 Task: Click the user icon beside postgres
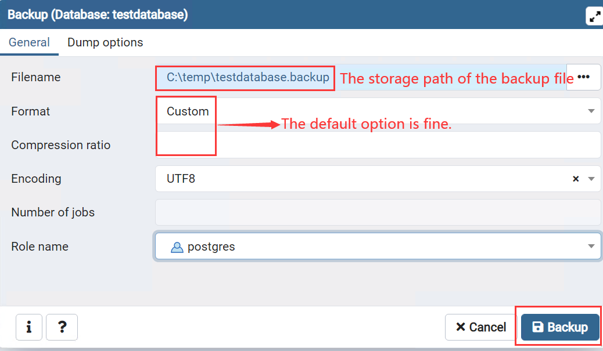click(177, 247)
